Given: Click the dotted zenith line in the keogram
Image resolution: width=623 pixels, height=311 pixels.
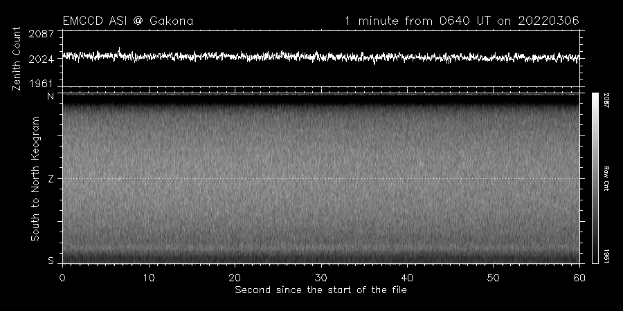Looking at the screenshot, I should (320, 178).
